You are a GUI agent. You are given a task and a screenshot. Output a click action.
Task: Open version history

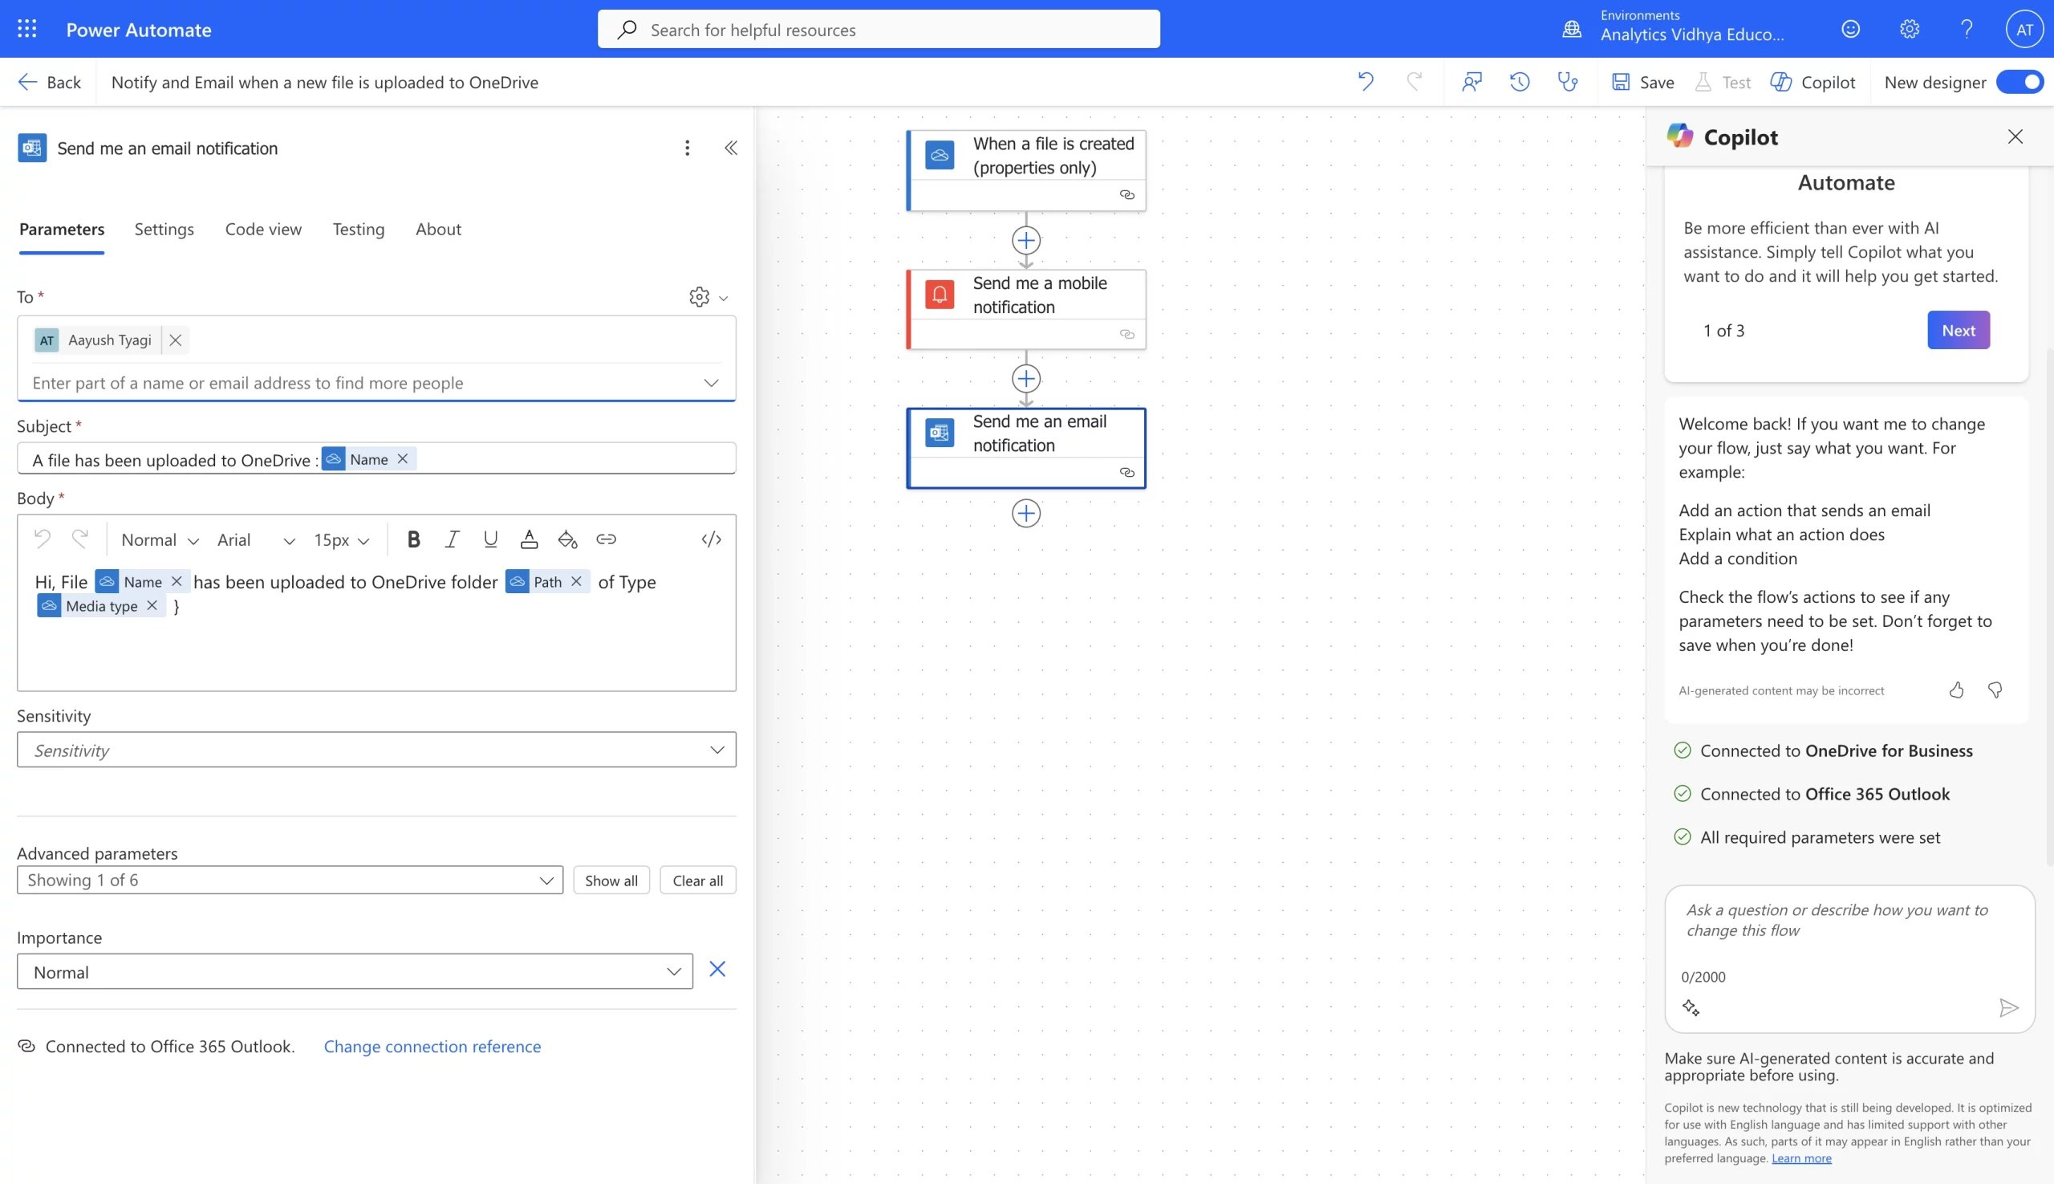(1519, 81)
